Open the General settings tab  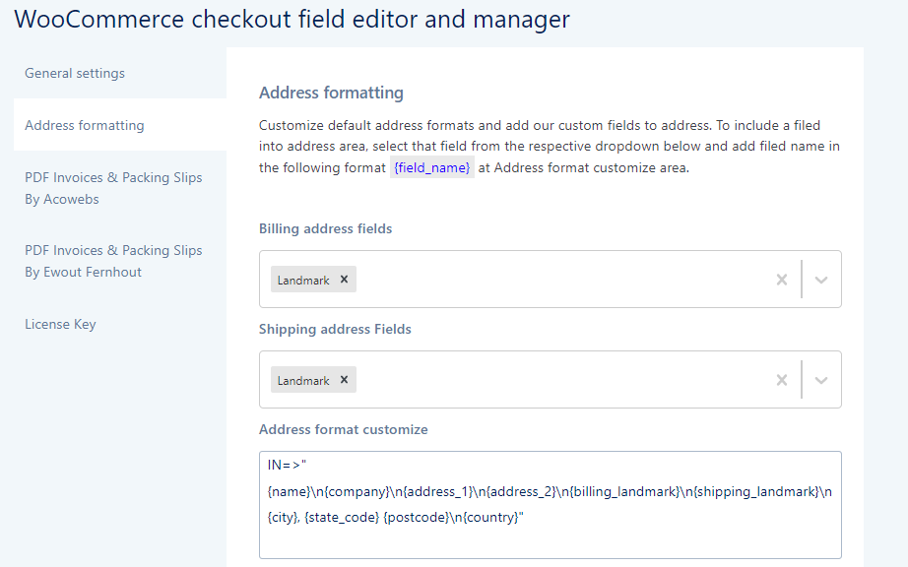click(x=75, y=74)
